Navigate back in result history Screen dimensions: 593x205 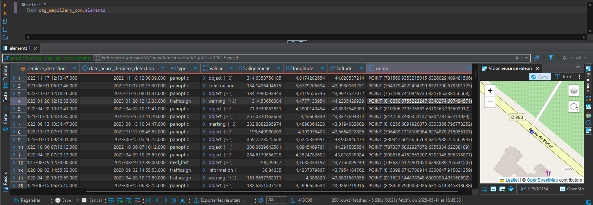565,58
